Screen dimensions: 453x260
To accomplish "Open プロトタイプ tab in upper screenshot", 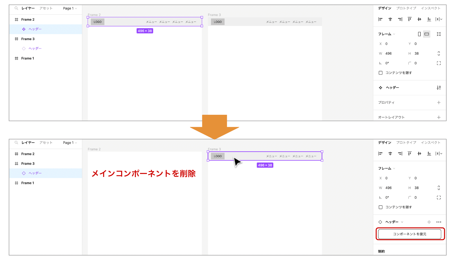I will click(406, 8).
